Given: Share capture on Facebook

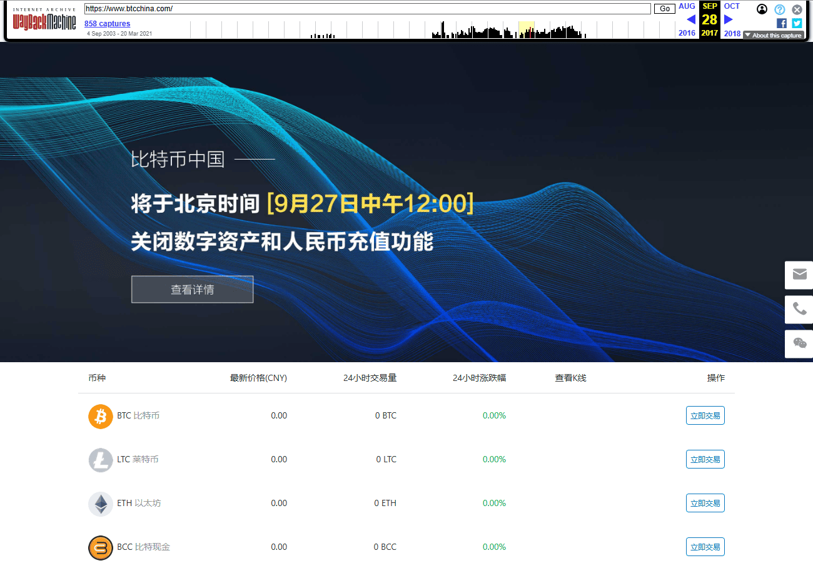Looking at the screenshot, I should 782,23.
